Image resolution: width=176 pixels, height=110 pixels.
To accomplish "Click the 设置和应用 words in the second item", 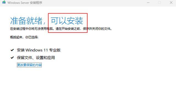I will [x=45, y=58].
